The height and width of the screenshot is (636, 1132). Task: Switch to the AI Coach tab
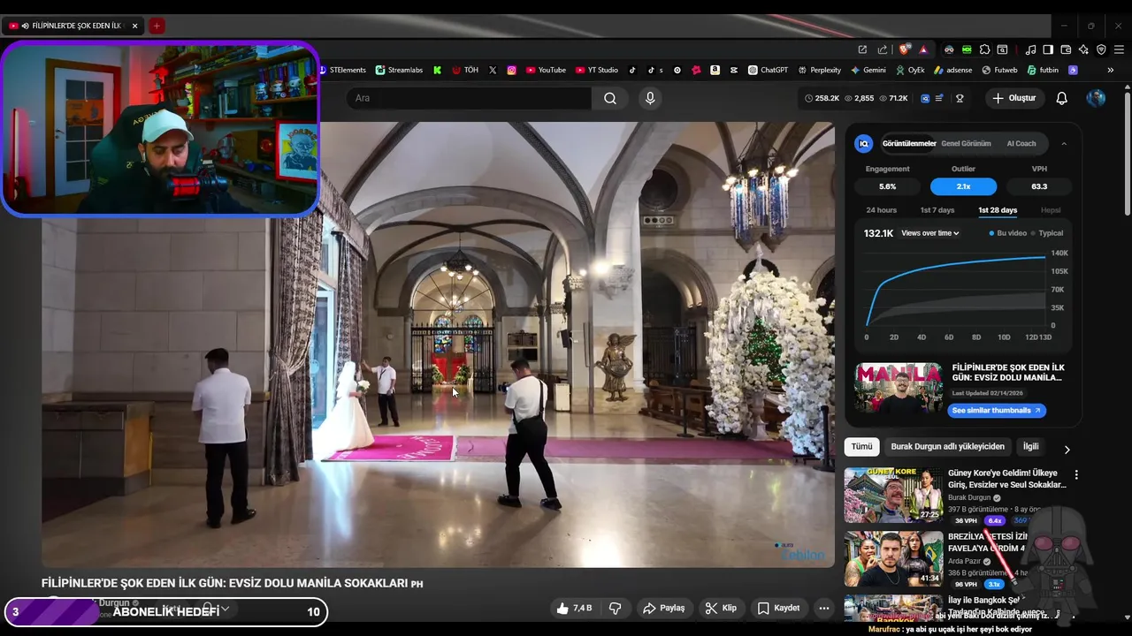[x=1021, y=143]
